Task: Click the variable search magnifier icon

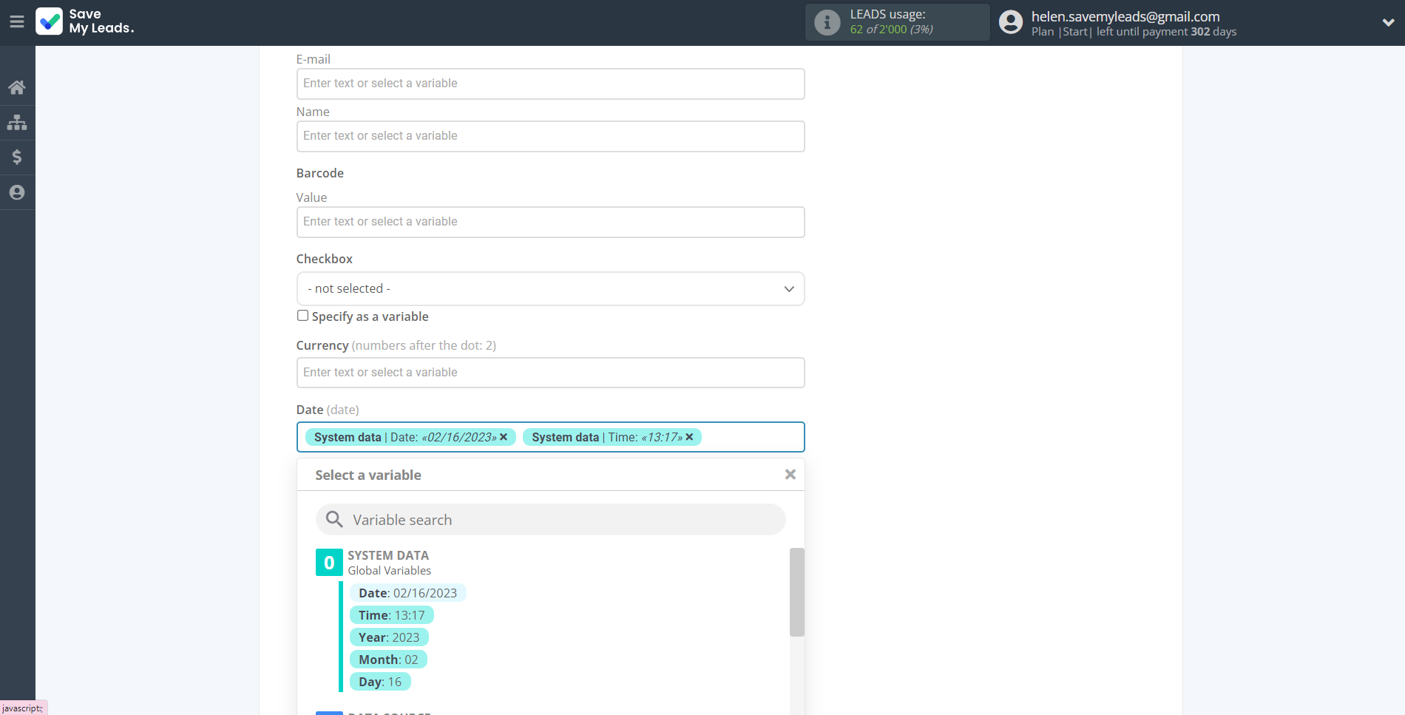Action: click(x=334, y=519)
